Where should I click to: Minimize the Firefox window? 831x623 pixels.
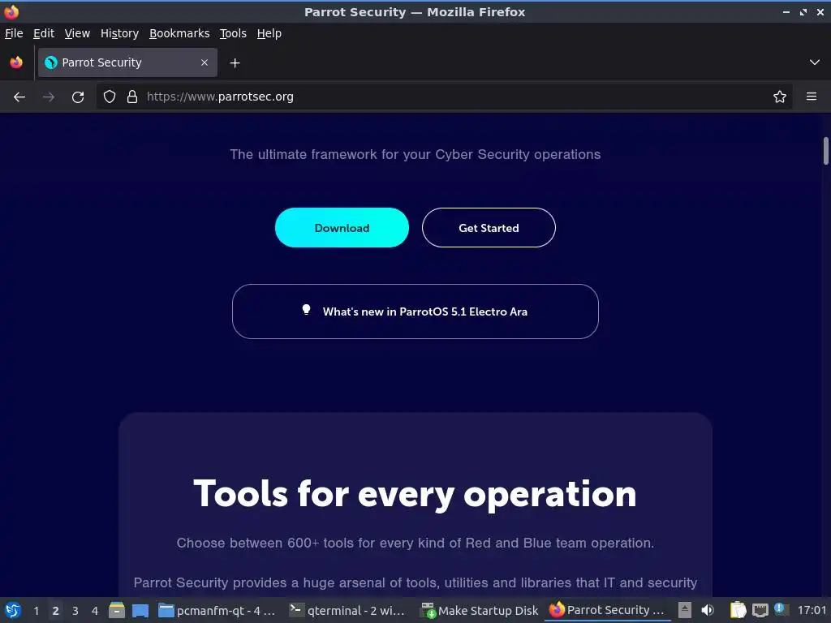coord(786,11)
